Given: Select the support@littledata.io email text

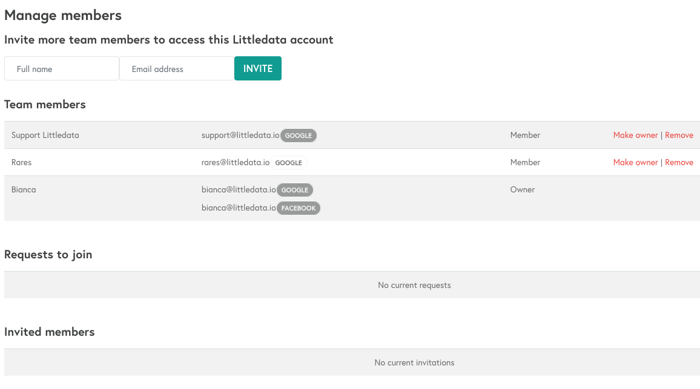Looking at the screenshot, I should pos(240,135).
